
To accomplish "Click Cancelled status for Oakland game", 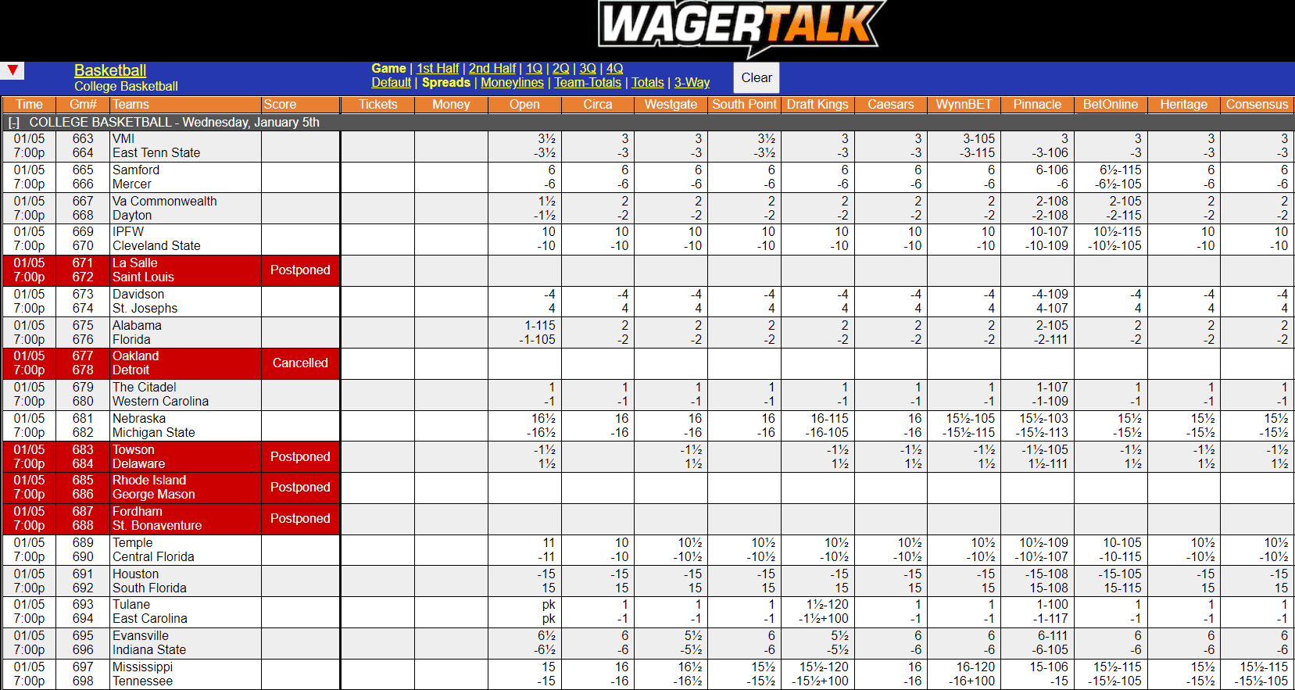I will point(300,363).
